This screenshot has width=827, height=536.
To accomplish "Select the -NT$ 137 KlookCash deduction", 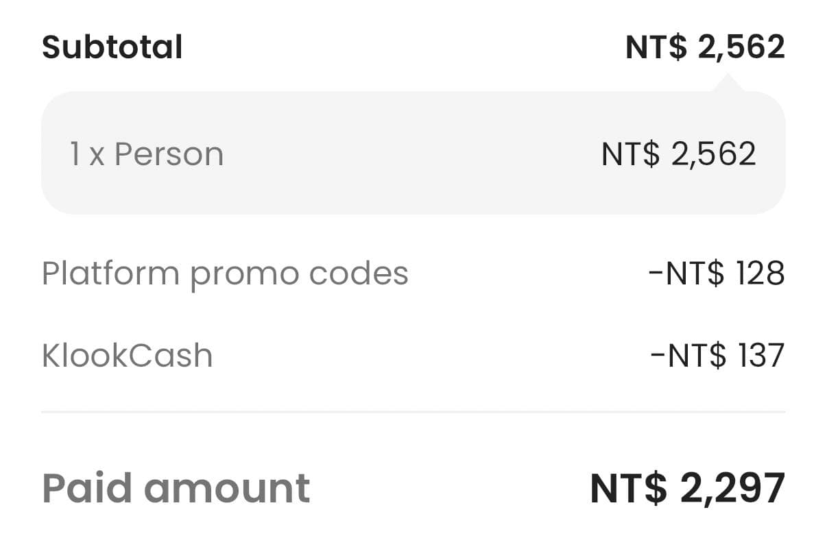I will click(x=717, y=356).
